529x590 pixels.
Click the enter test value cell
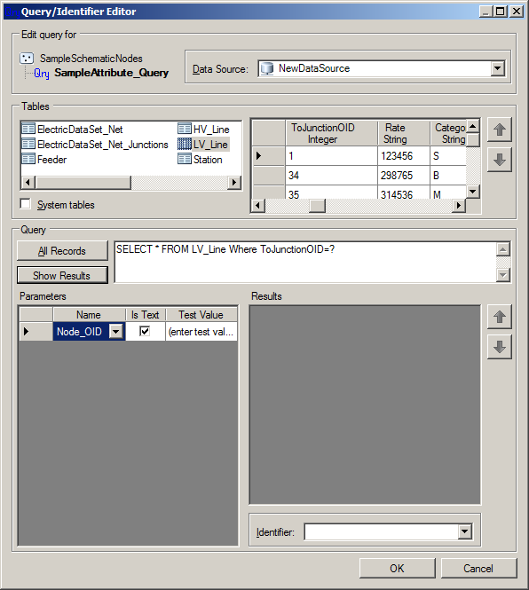201,332
